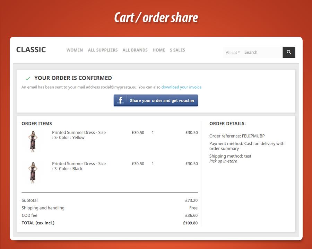Go to All Suppliers page
The height and width of the screenshot is (249, 312).
103,50
